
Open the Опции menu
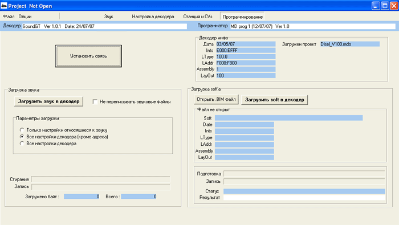pos(25,17)
